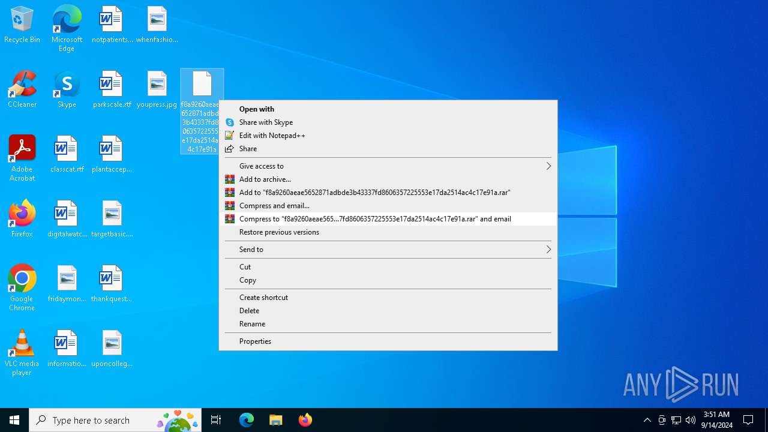This screenshot has height=432, width=768.
Task: Select the CCleaner desktop shortcut
Action: click(x=22, y=90)
